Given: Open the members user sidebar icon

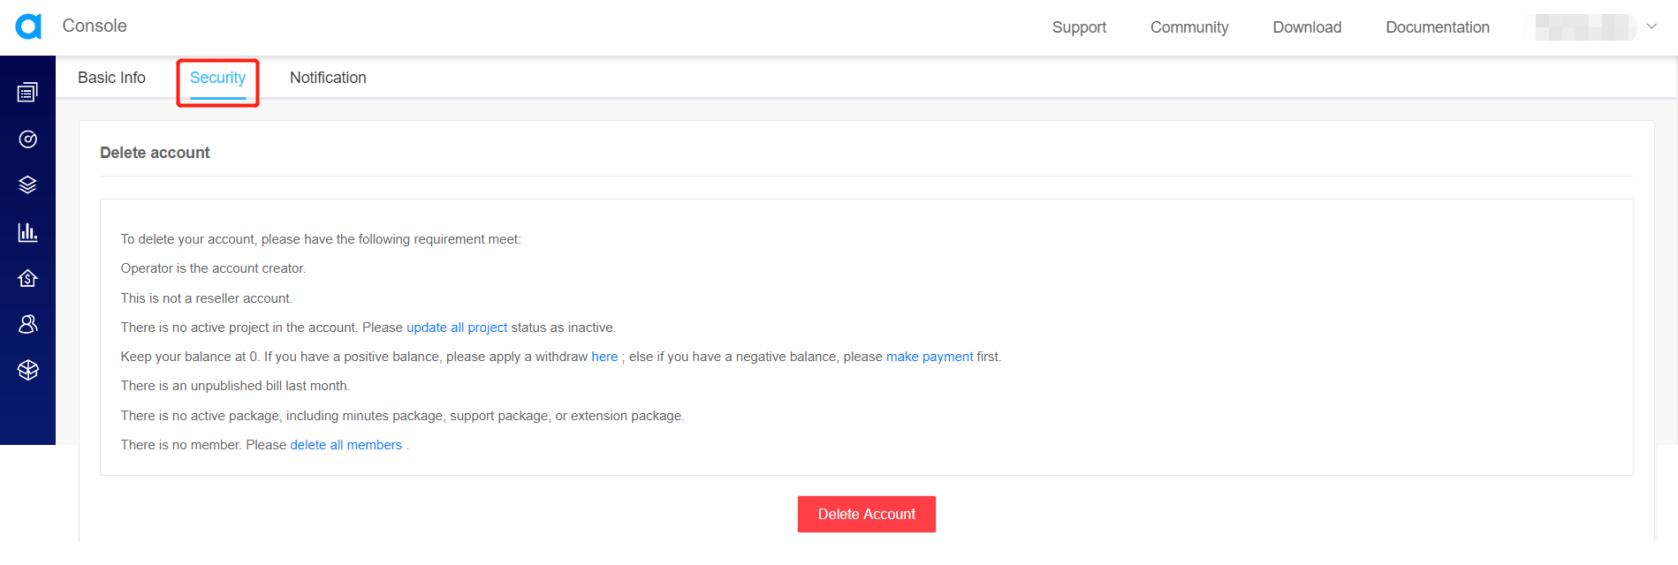Looking at the screenshot, I should click(27, 324).
